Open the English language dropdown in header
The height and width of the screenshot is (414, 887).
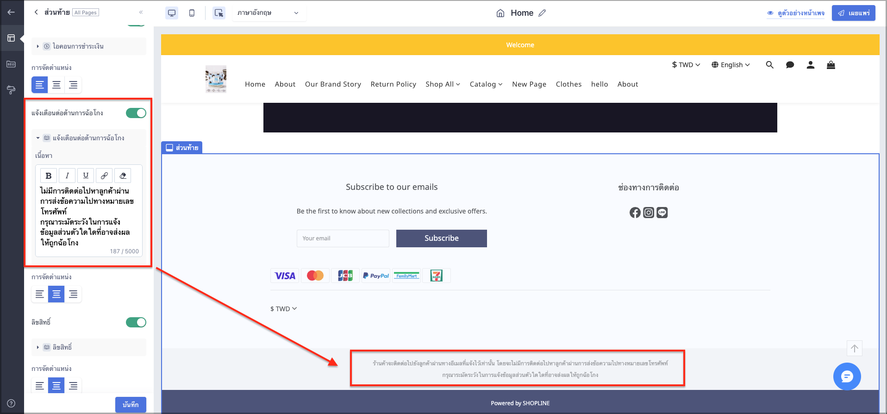pyautogui.click(x=731, y=65)
